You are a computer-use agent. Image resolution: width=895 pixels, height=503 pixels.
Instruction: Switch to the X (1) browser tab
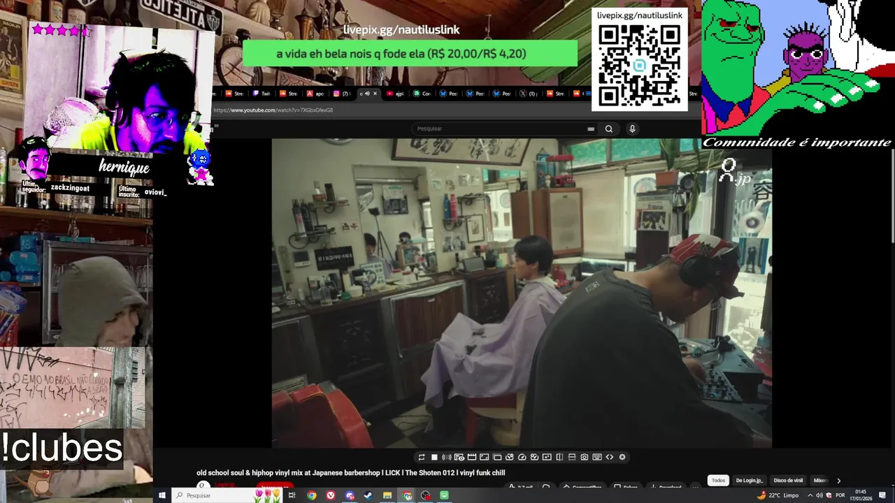click(x=529, y=94)
